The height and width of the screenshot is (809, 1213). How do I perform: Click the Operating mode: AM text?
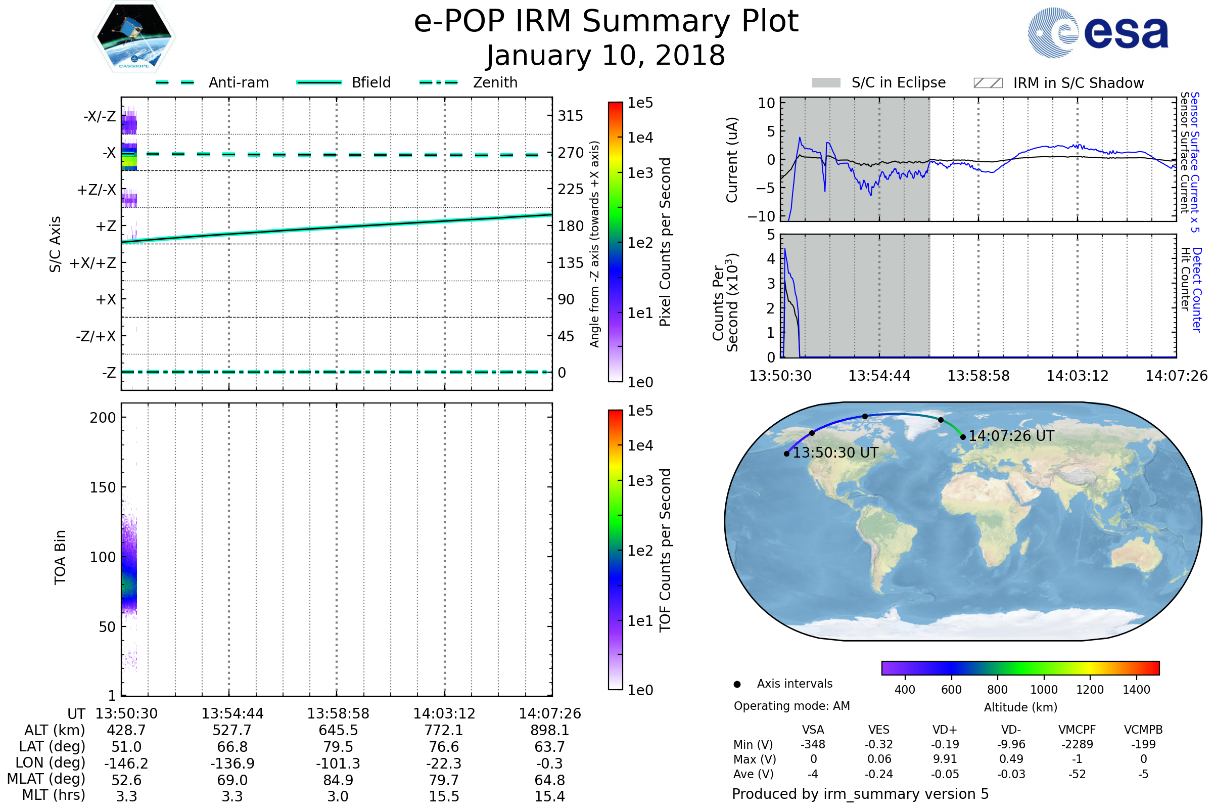(x=791, y=706)
